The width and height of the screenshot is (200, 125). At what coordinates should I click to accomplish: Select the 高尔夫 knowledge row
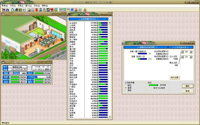pyautogui.click(x=89, y=70)
